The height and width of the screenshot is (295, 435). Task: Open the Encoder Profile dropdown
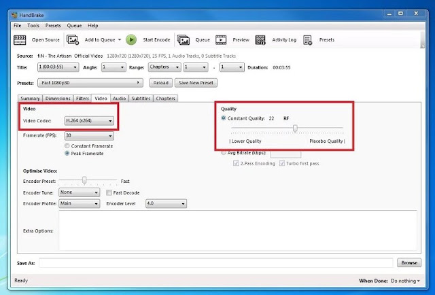tap(79, 203)
